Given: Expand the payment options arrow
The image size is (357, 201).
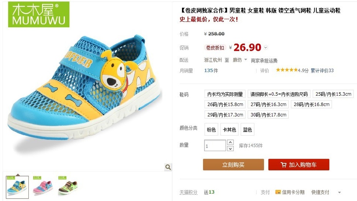Looking at the screenshot, I should click(339, 192).
